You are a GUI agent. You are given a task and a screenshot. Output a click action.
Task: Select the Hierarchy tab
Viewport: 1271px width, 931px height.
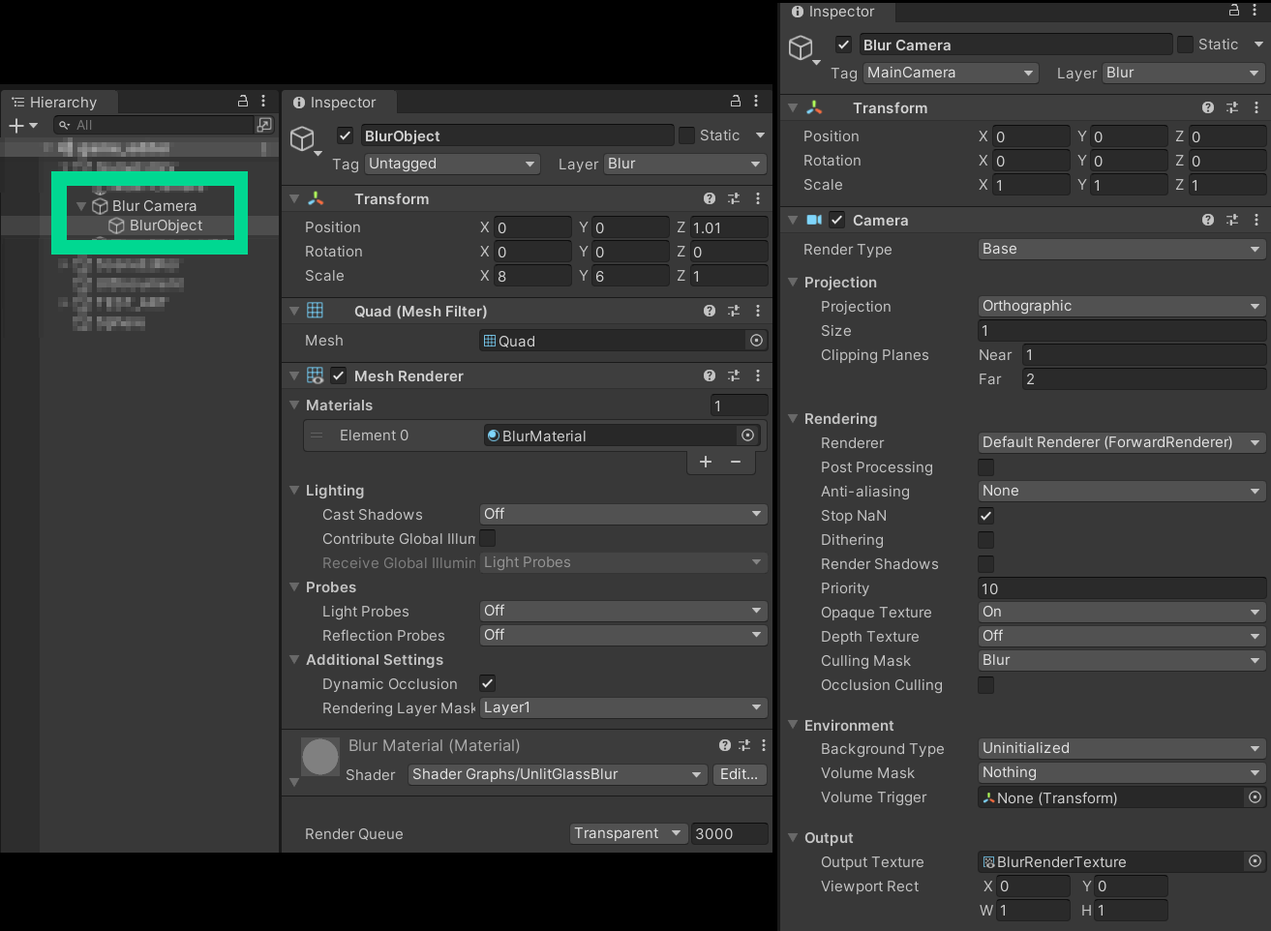pyautogui.click(x=60, y=102)
